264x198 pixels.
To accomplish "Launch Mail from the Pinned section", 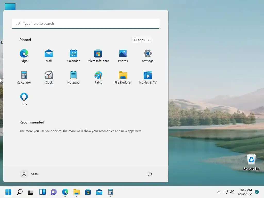I will click(x=49, y=56).
